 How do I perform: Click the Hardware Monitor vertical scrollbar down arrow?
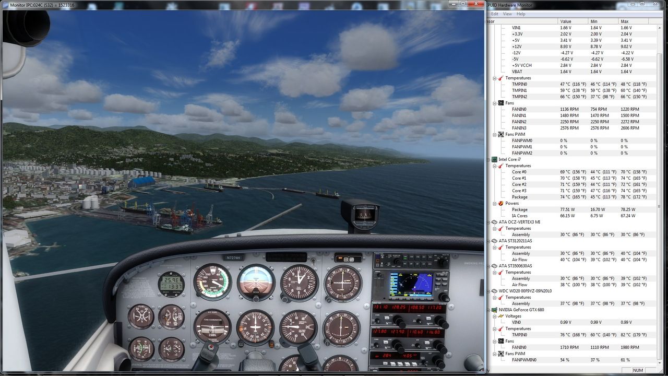[x=660, y=362]
